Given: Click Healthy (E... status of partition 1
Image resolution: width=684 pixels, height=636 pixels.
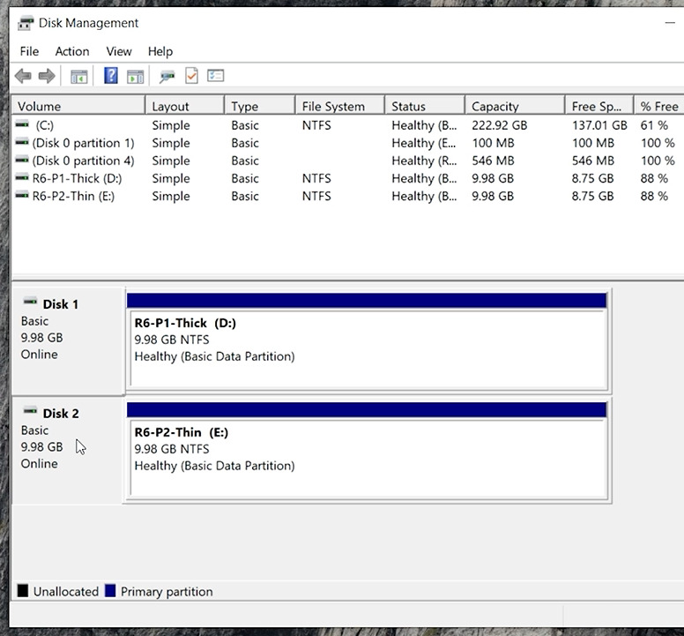Looking at the screenshot, I should (424, 143).
